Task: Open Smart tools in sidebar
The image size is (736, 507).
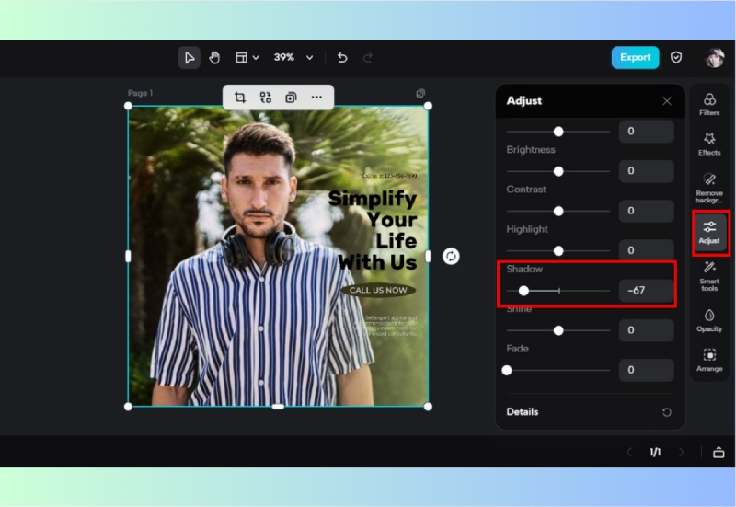Action: click(709, 274)
